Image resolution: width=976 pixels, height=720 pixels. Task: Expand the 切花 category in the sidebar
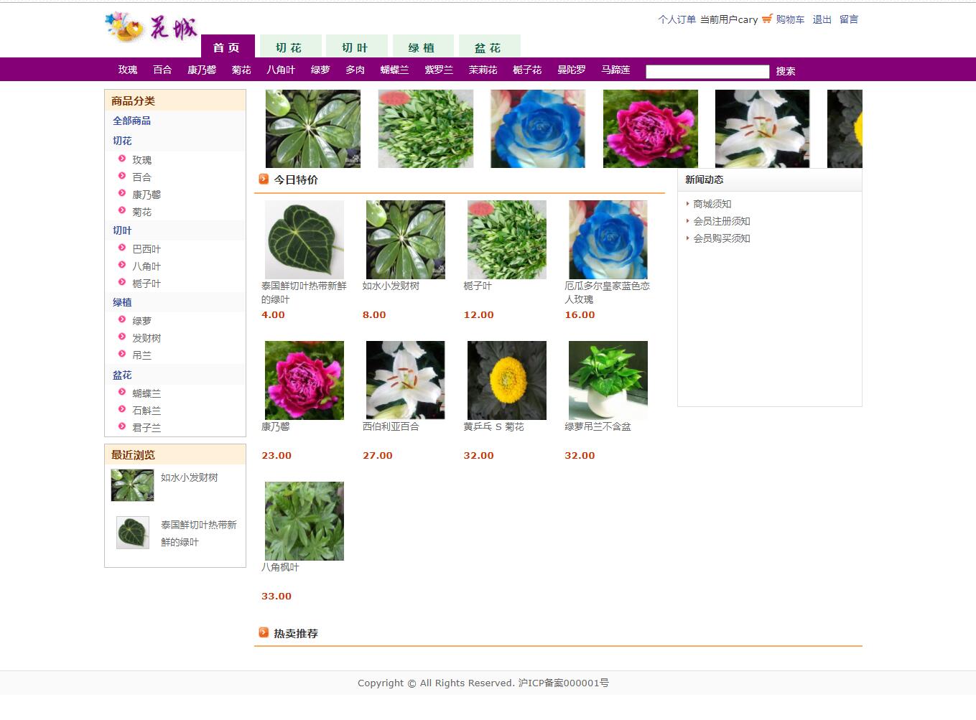(121, 141)
